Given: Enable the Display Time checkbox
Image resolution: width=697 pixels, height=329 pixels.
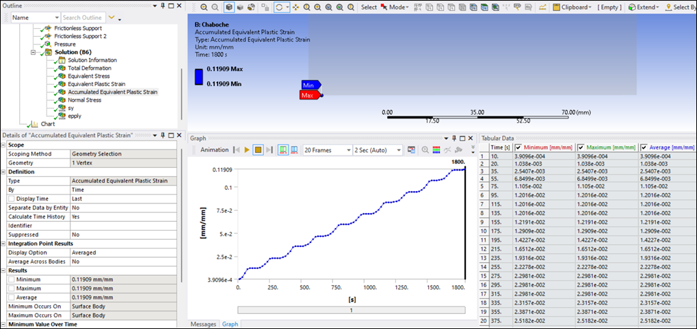Looking at the screenshot, I should 12,199.
